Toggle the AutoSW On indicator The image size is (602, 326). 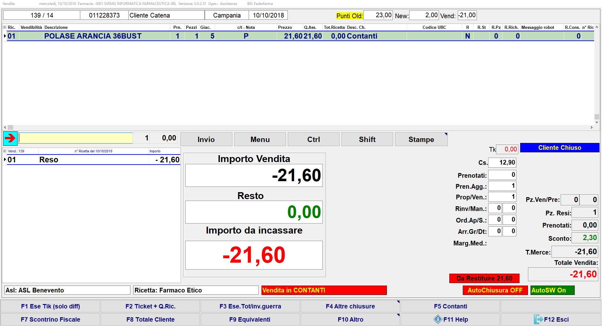[552, 290]
